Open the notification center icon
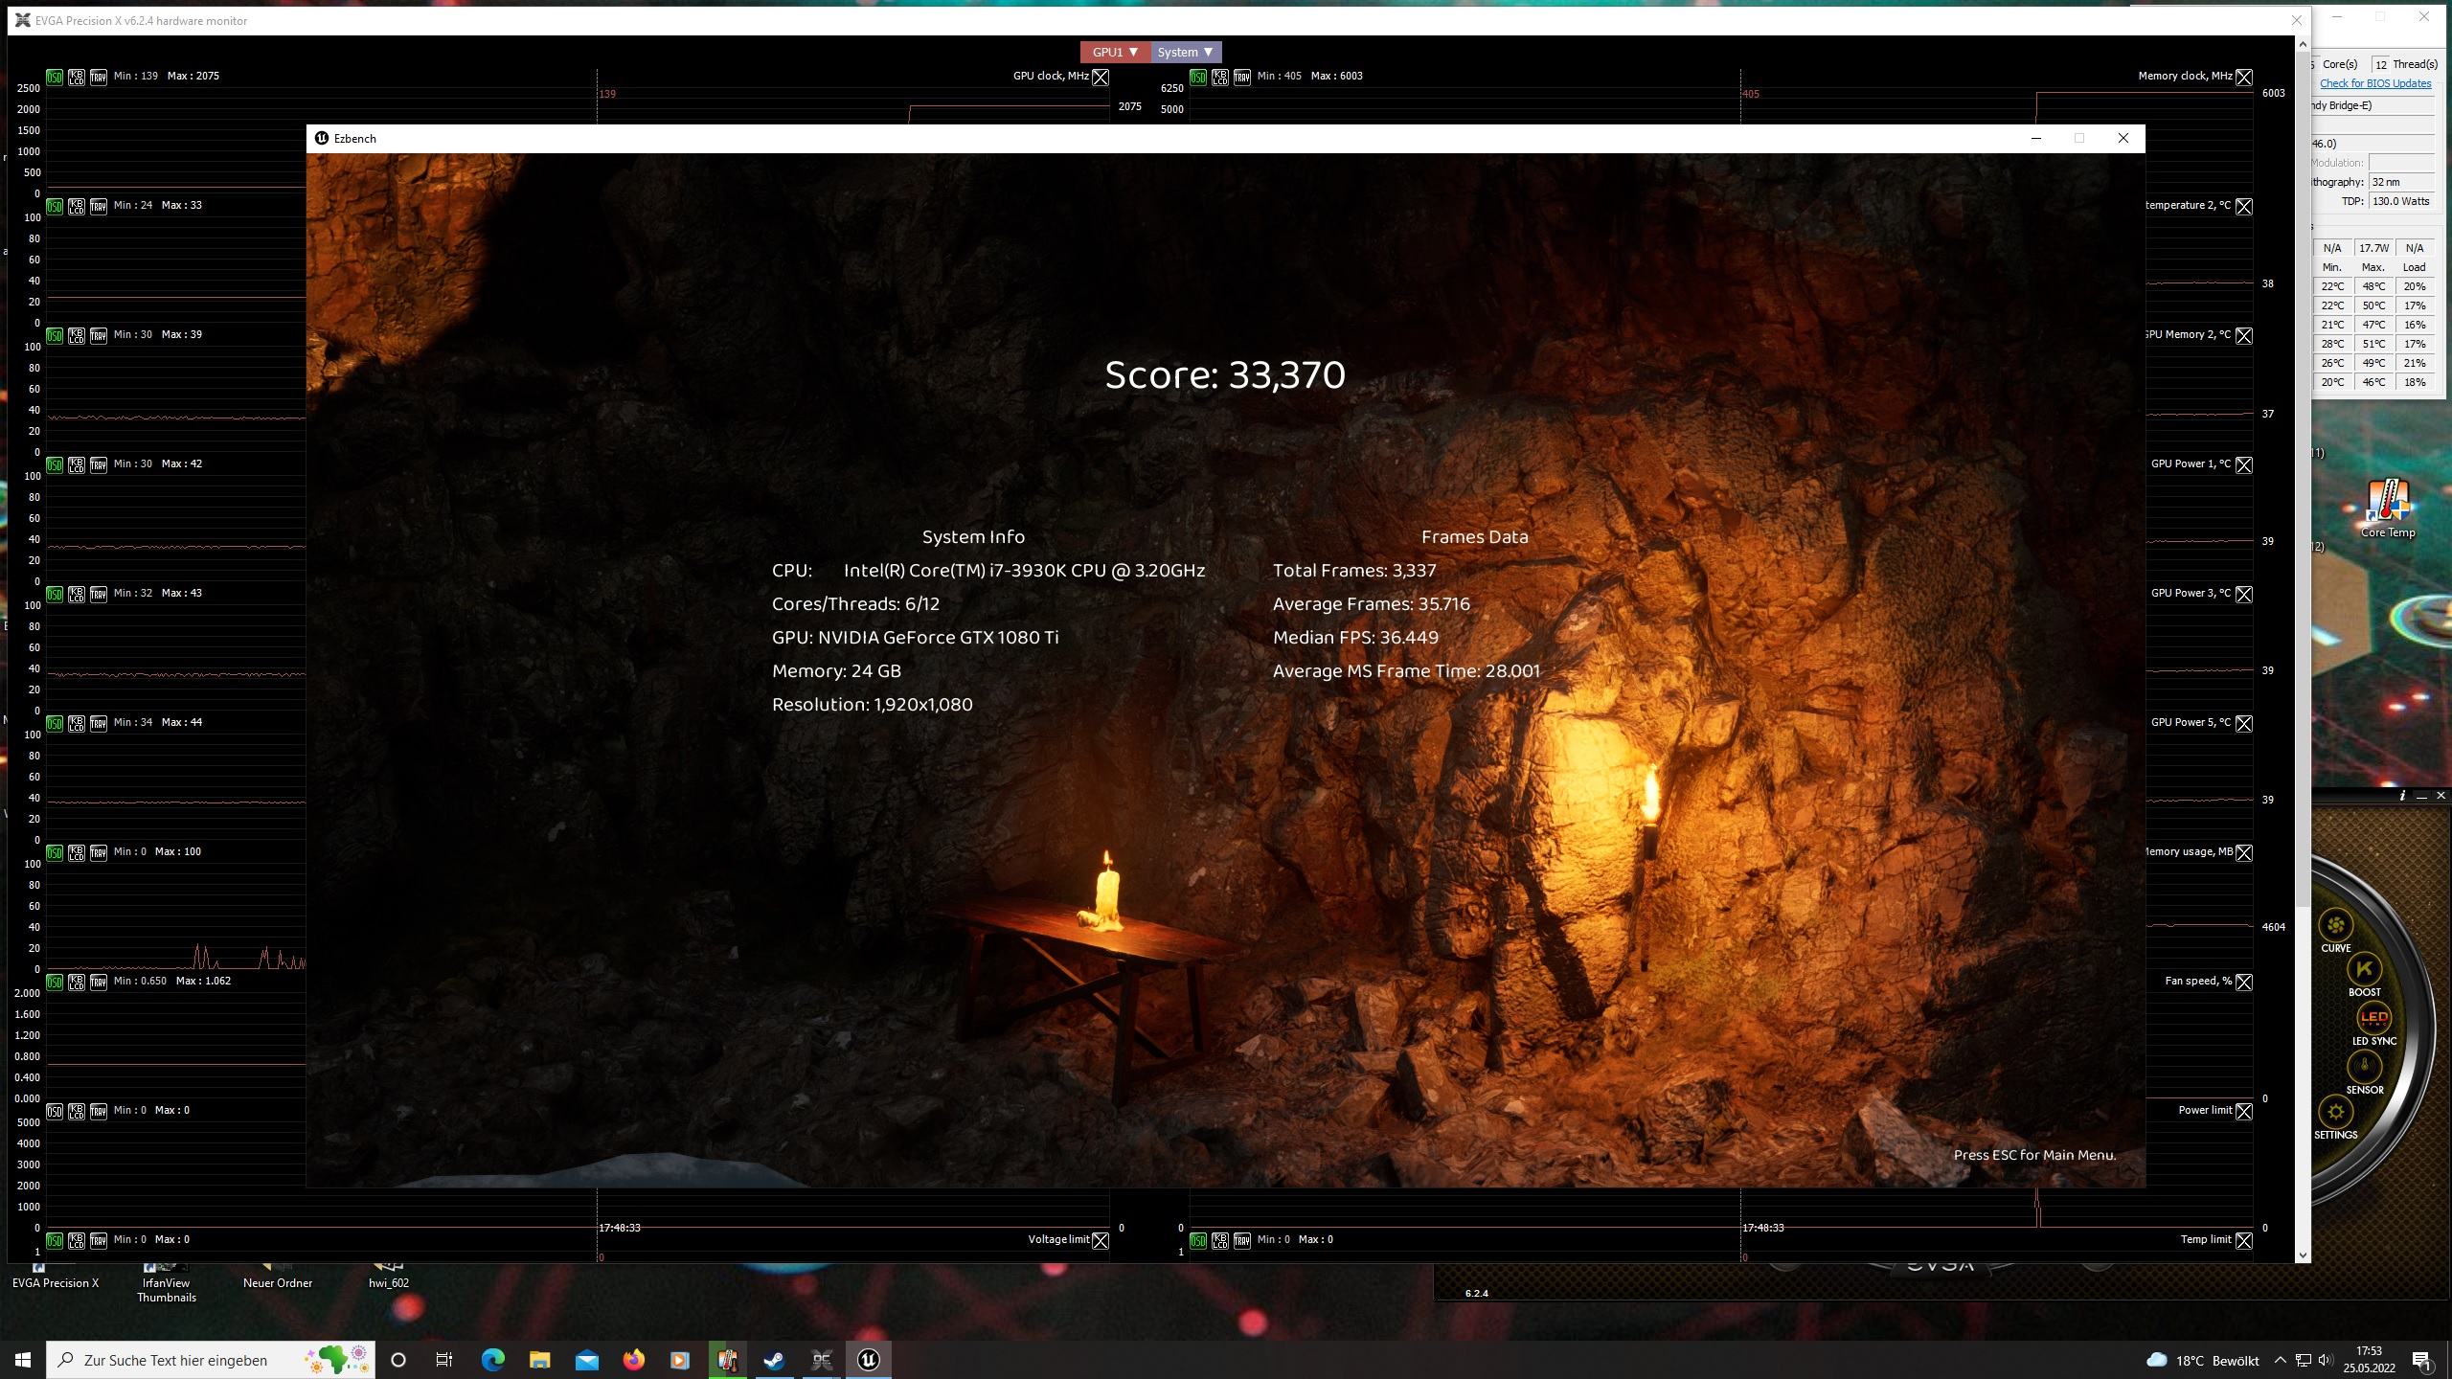The image size is (2452, 1379). coord(2422,1360)
